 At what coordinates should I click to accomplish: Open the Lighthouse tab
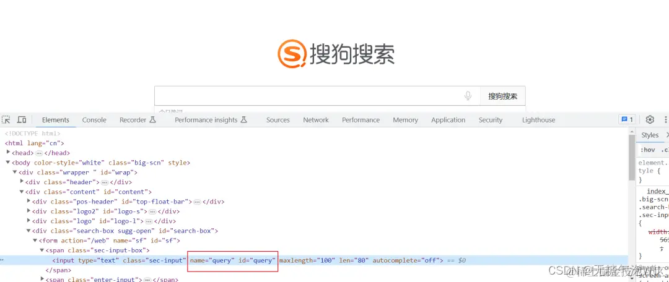click(538, 120)
